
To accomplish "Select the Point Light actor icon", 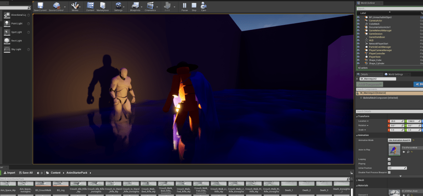I will click(x=7, y=24).
